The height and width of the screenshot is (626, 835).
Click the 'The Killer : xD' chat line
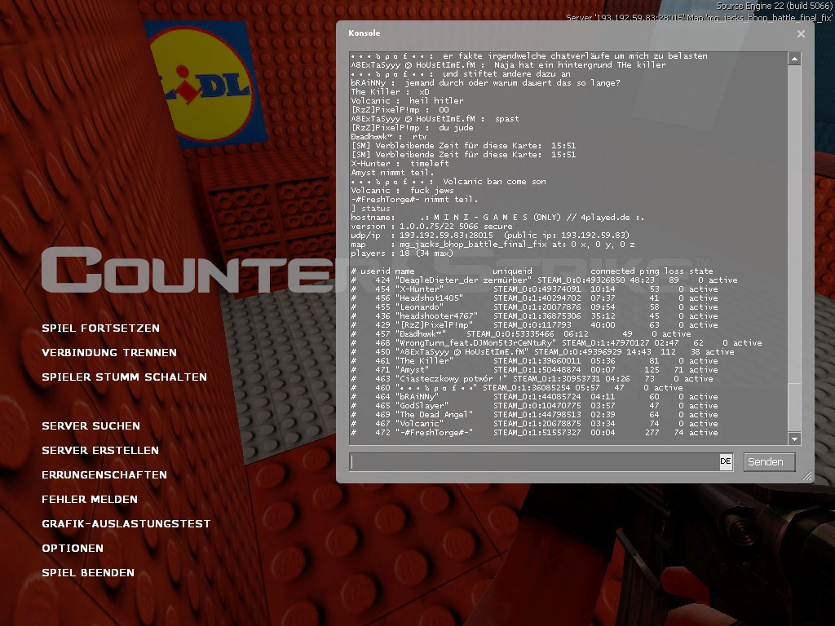(x=390, y=91)
